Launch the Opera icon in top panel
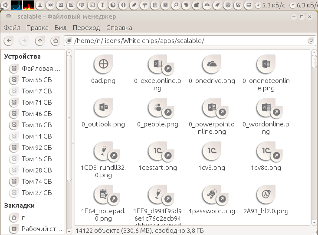318x235 pixels. coord(123,5)
